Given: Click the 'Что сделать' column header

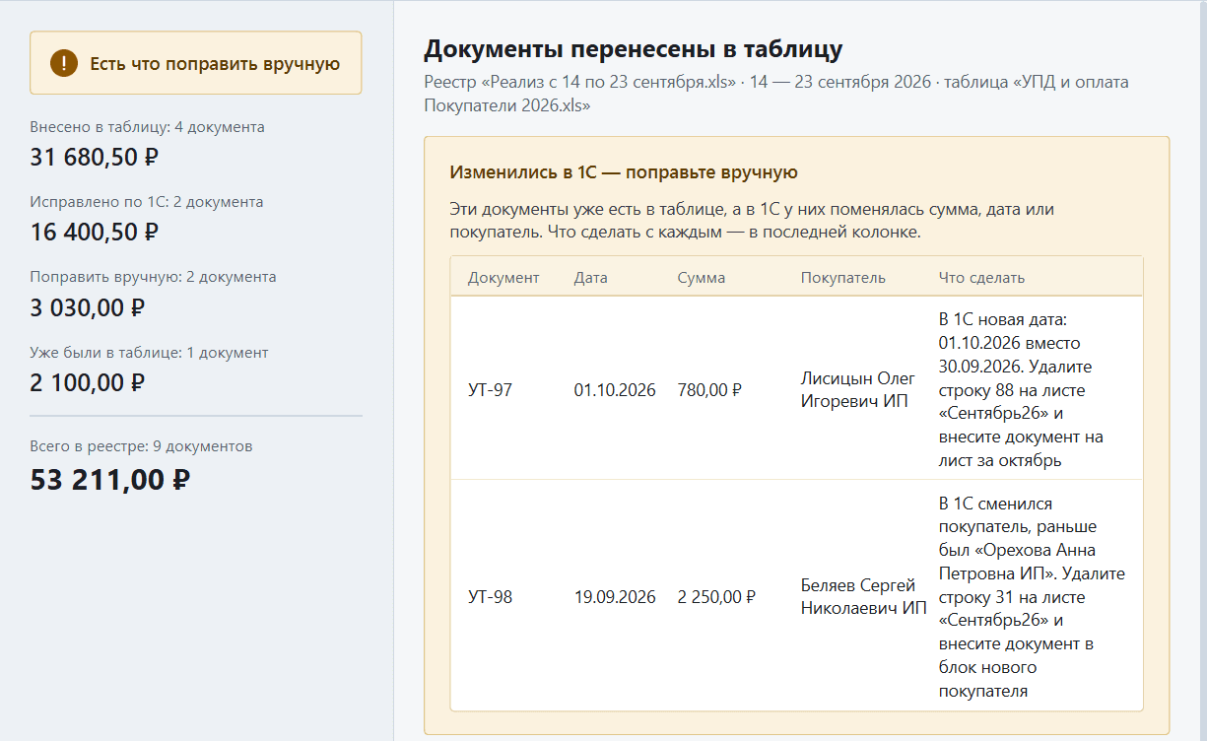Looking at the screenshot, I should point(981,278).
